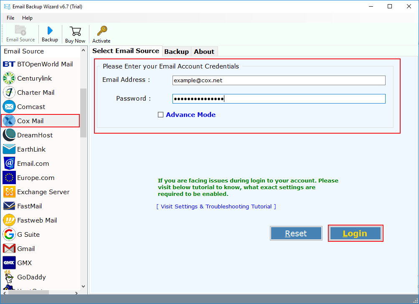Open the Settings & Troubleshooting Tutorial link

point(216,206)
